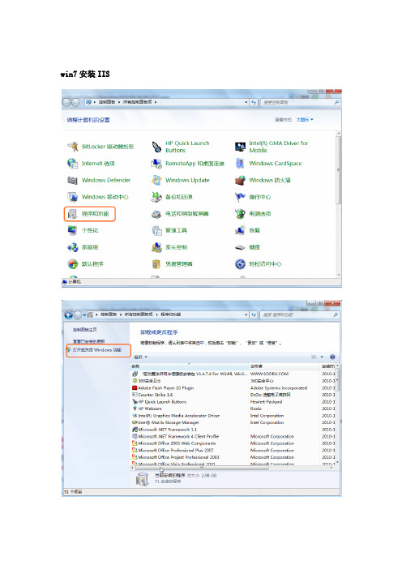The image size is (402, 569).
Task: Click 查看已安装的更新 link
Action: point(88,341)
